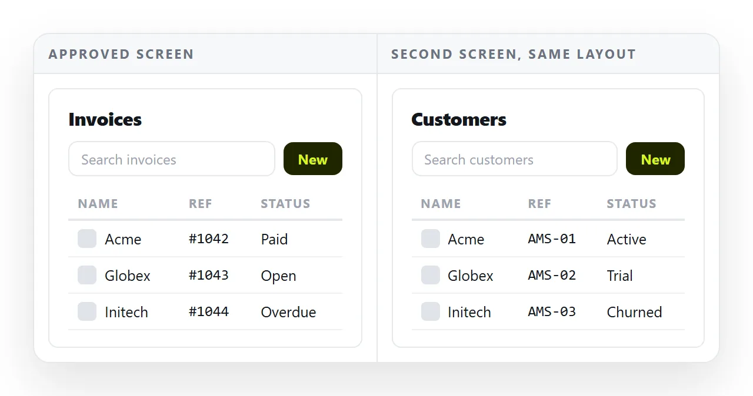Click the Customers heading

[x=459, y=119]
